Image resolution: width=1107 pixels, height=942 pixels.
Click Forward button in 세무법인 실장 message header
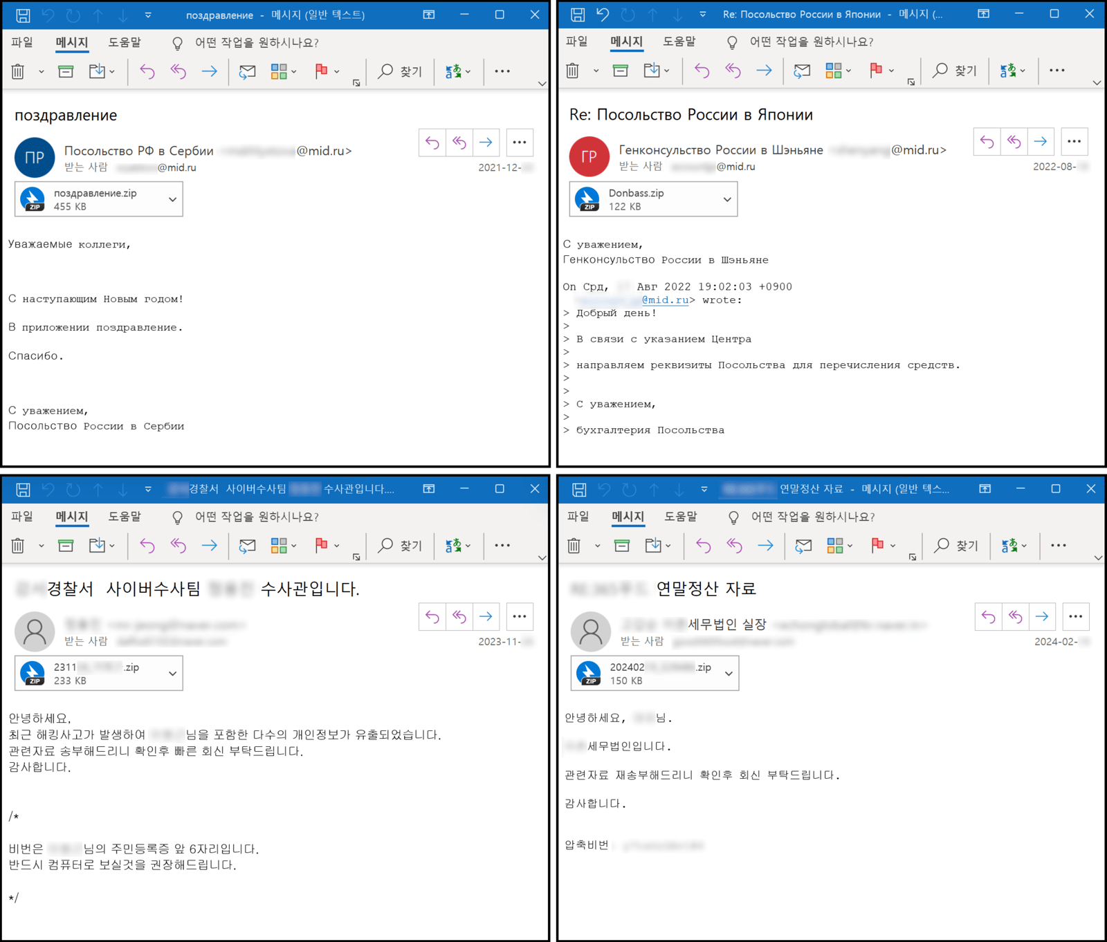[1042, 616]
